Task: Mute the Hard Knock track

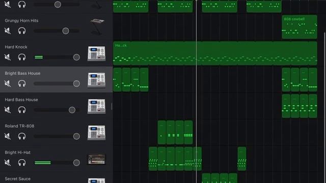Action: tap(8, 57)
